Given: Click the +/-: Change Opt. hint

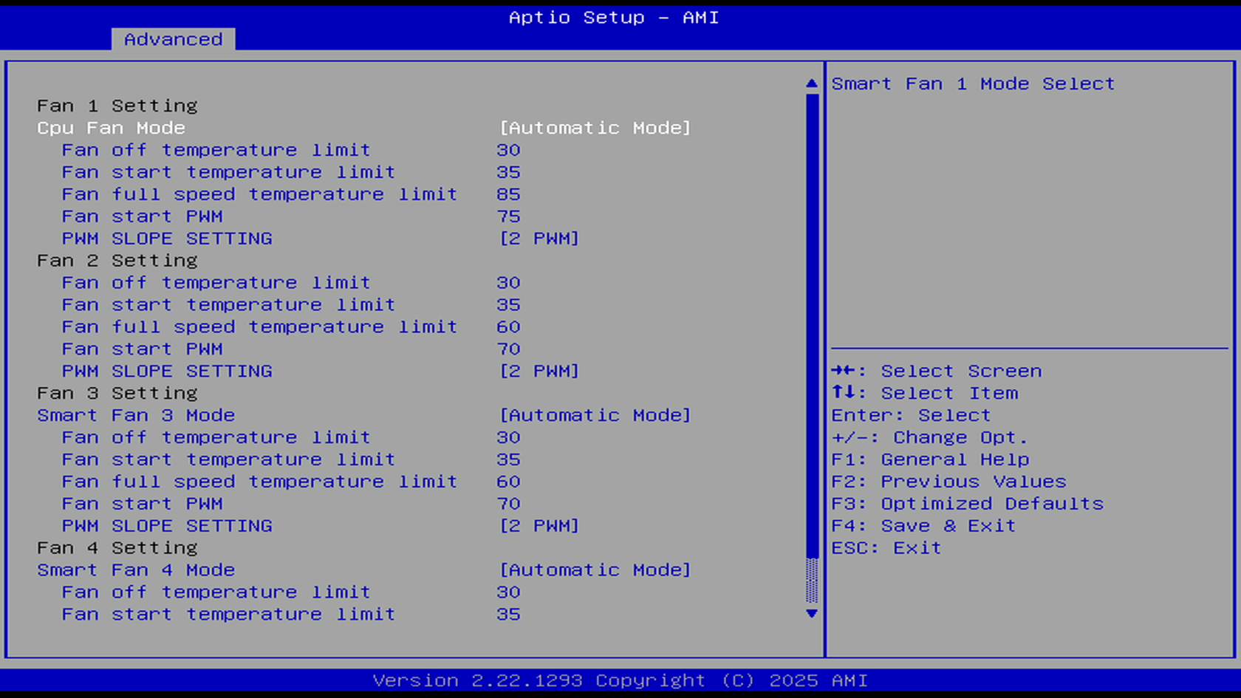Looking at the screenshot, I should [929, 437].
